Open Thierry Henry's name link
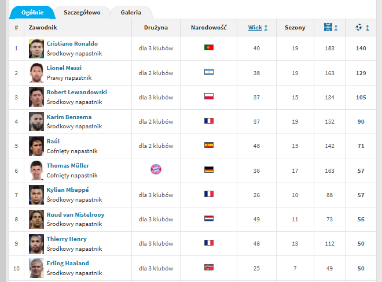 [67, 239]
